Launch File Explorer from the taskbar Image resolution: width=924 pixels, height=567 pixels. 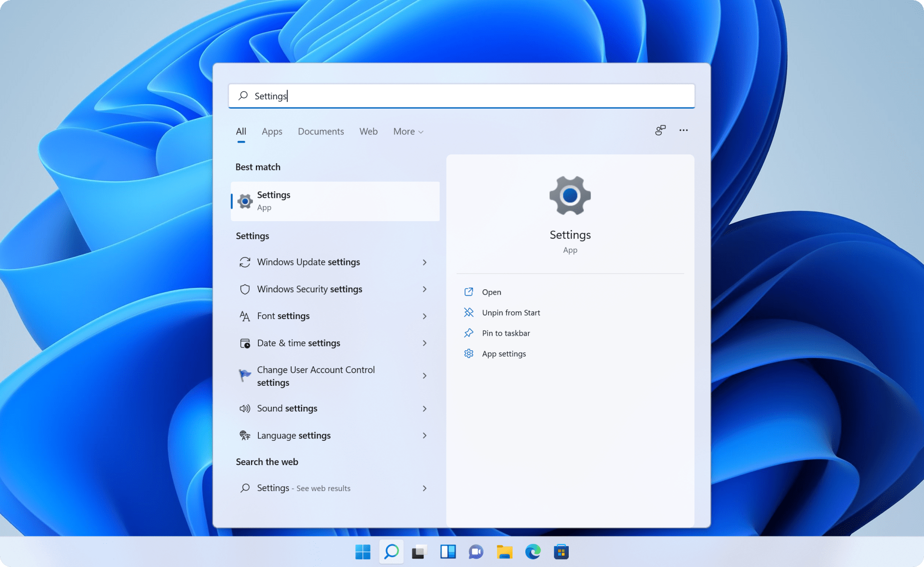click(x=504, y=552)
